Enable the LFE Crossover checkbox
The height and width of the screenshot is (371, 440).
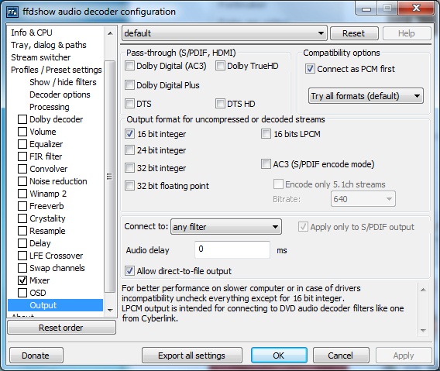click(x=22, y=256)
